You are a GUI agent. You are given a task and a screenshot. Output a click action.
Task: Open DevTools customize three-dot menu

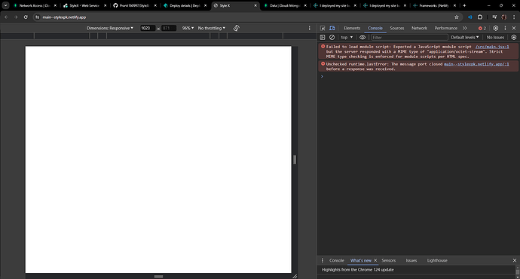[505, 28]
